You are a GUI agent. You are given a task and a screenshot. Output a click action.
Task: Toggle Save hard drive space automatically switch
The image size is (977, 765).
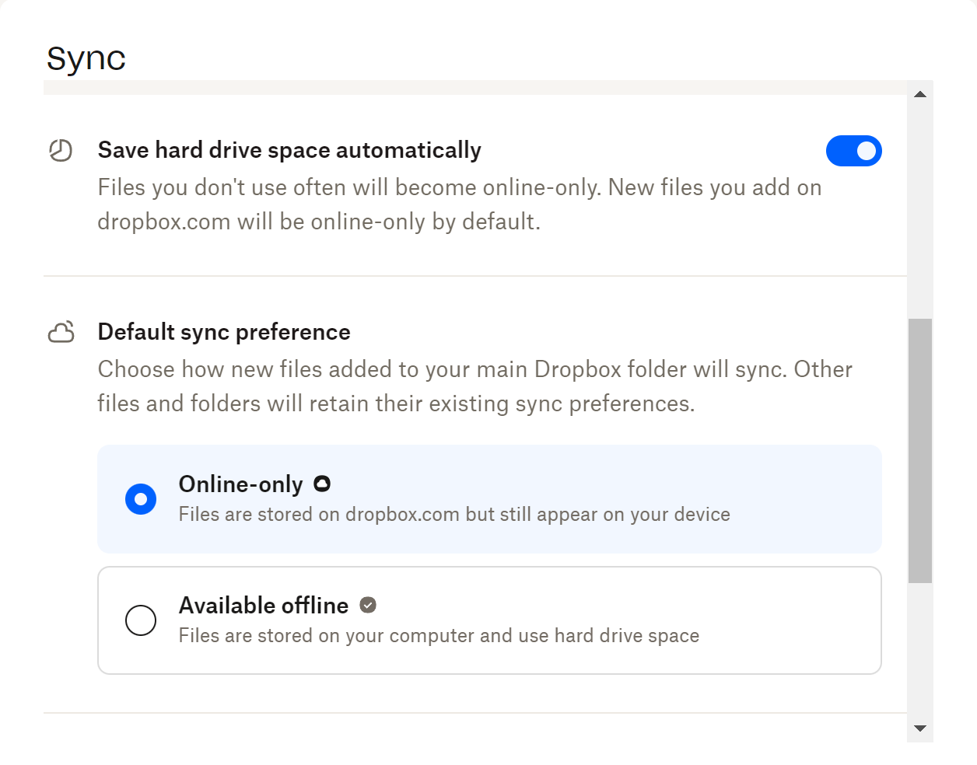click(853, 151)
